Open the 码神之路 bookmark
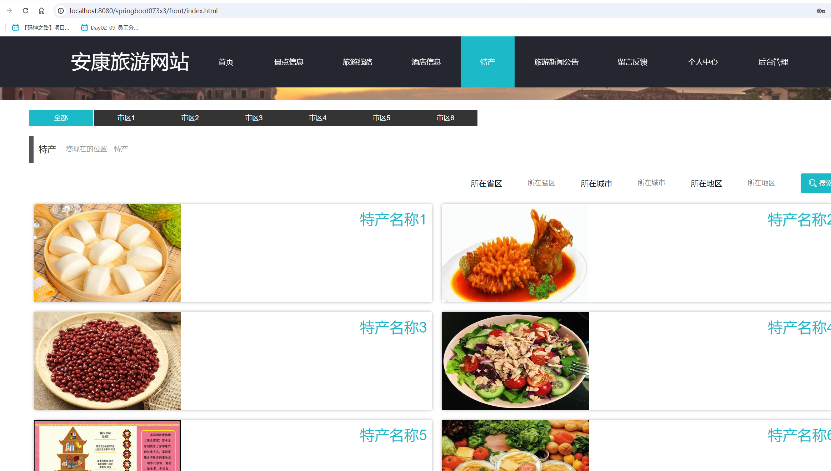The height and width of the screenshot is (471, 831). [x=41, y=27]
